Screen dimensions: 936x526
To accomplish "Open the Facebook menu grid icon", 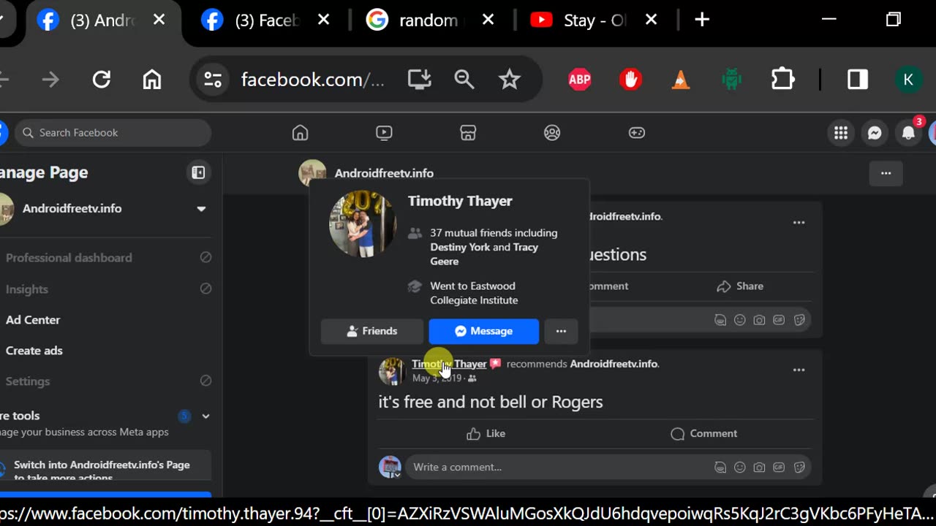I will (841, 133).
